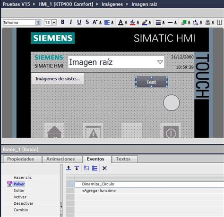The width and height of the screenshot is (224, 217).
Task: Select the Desactivar event
Action: [x=24, y=203]
